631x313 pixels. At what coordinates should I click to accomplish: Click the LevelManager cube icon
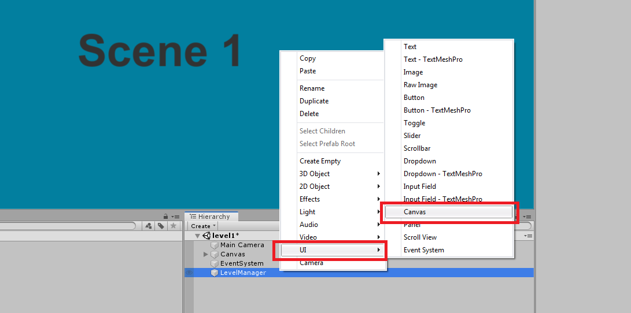[x=215, y=273]
